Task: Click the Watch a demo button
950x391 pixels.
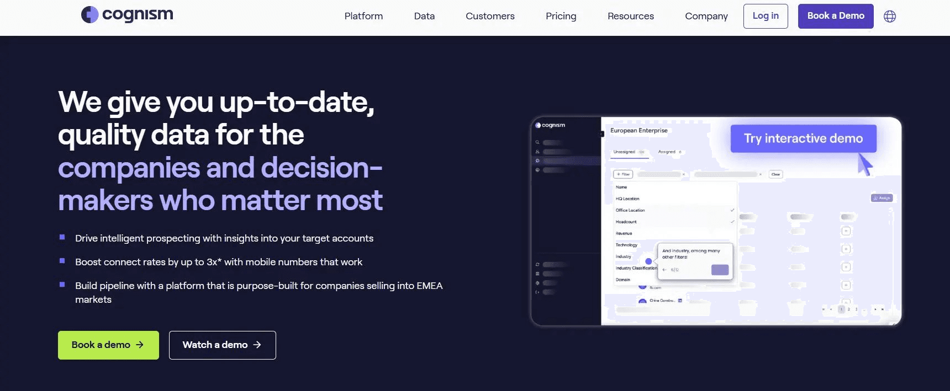Action: click(x=222, y=345)
